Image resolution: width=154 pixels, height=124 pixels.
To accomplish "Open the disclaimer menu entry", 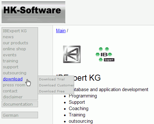I will click(x=13, y=97).
